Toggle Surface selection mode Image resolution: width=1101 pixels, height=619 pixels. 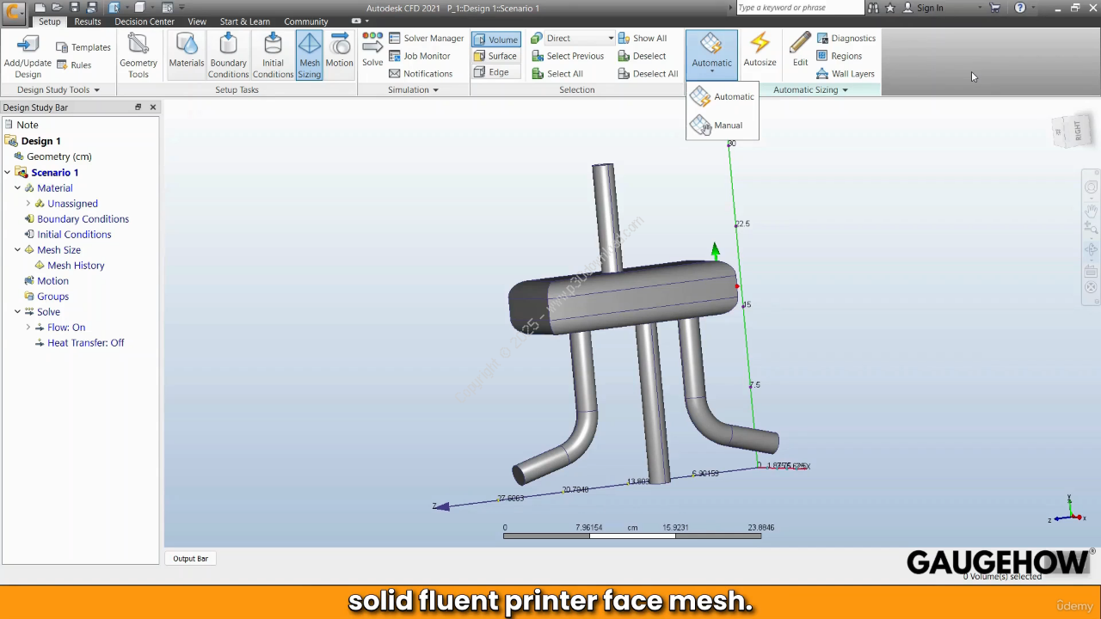[x=495, y=56]
